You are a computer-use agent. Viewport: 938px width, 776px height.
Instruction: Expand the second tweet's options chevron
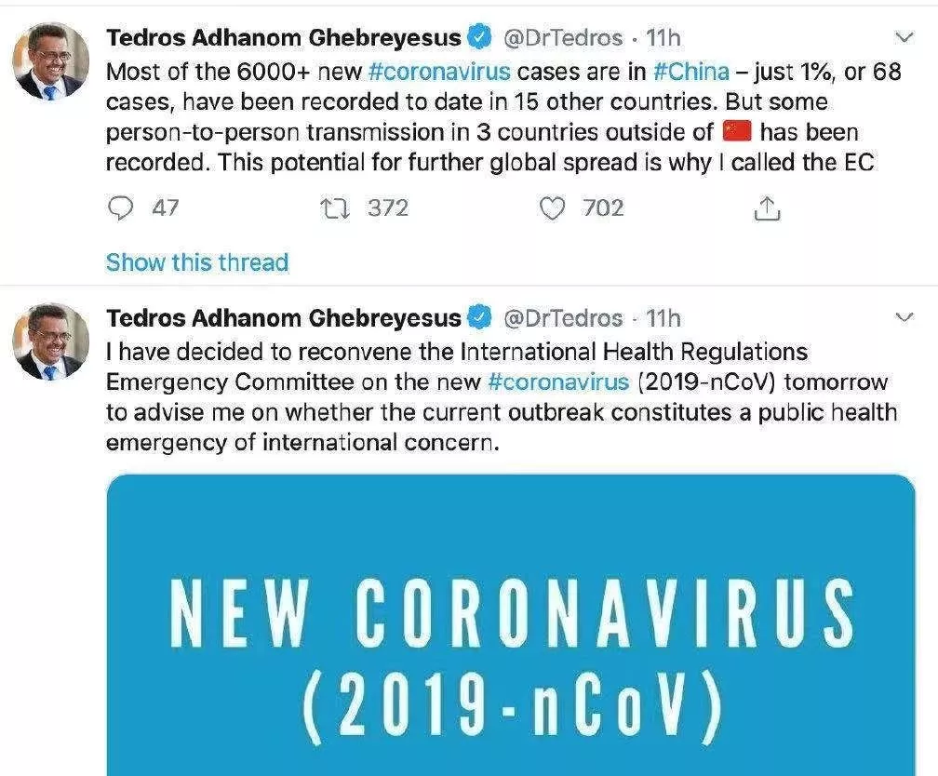pos(903,318)
